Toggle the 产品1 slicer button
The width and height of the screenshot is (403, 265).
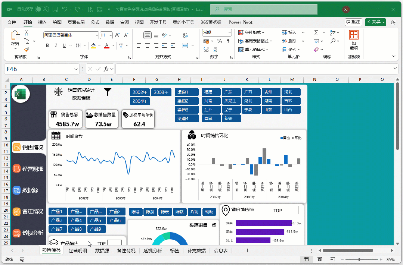click(x=58, y=212)
